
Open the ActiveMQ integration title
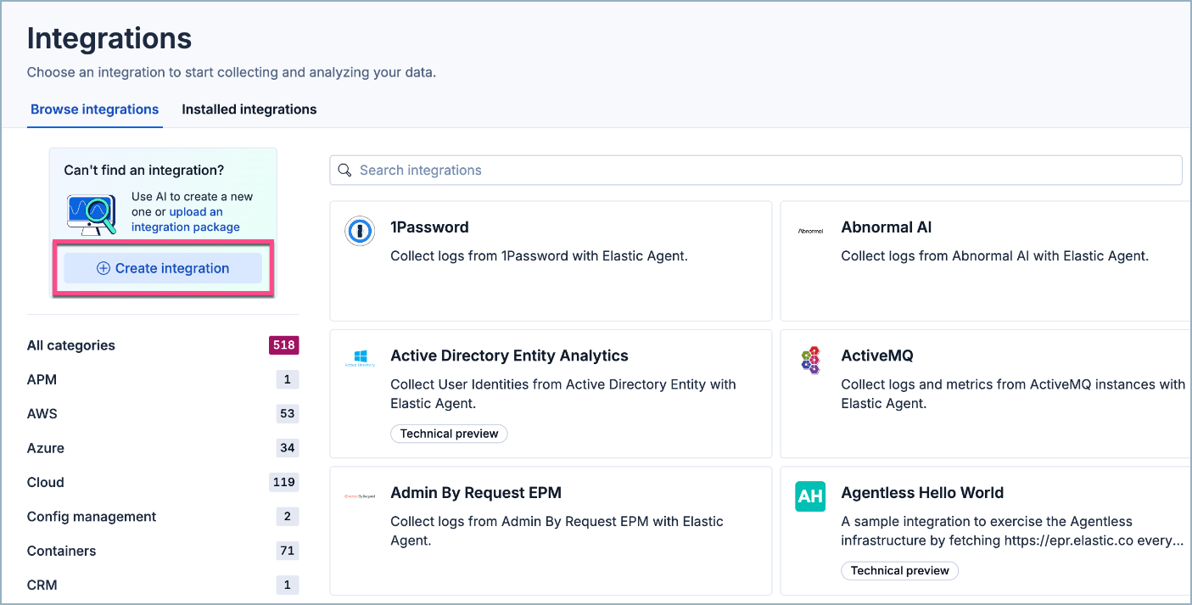click(877, 356)
